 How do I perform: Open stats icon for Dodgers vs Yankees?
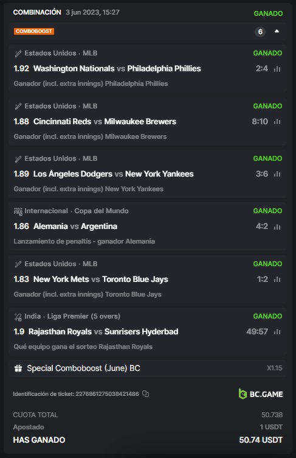[277, 174]
